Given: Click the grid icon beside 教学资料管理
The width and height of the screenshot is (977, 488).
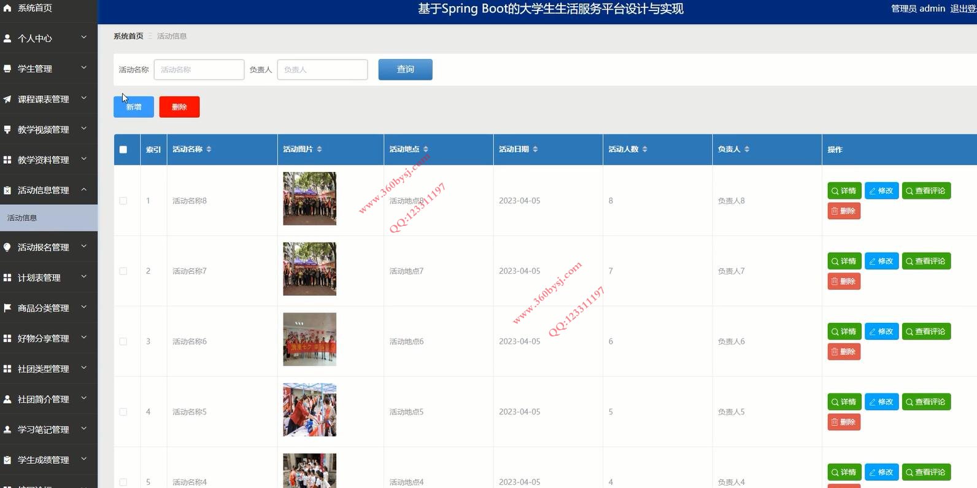Looking at the screenshot, I should (x=7, y=160).
